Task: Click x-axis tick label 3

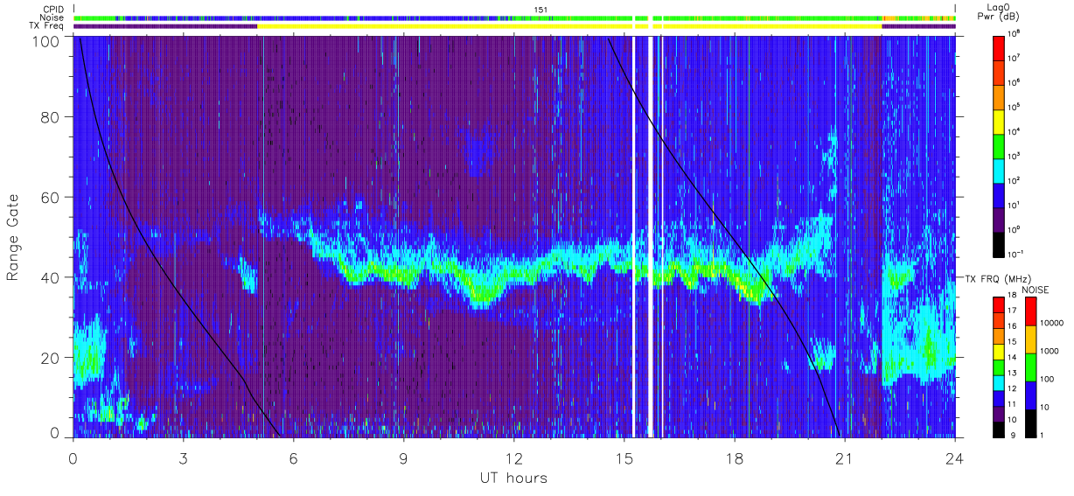Action: (x=184, y=458)
